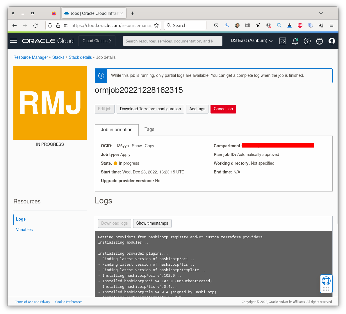Toggle Show timestamps in logs
The image size is (346, 314).
[152, 223]
